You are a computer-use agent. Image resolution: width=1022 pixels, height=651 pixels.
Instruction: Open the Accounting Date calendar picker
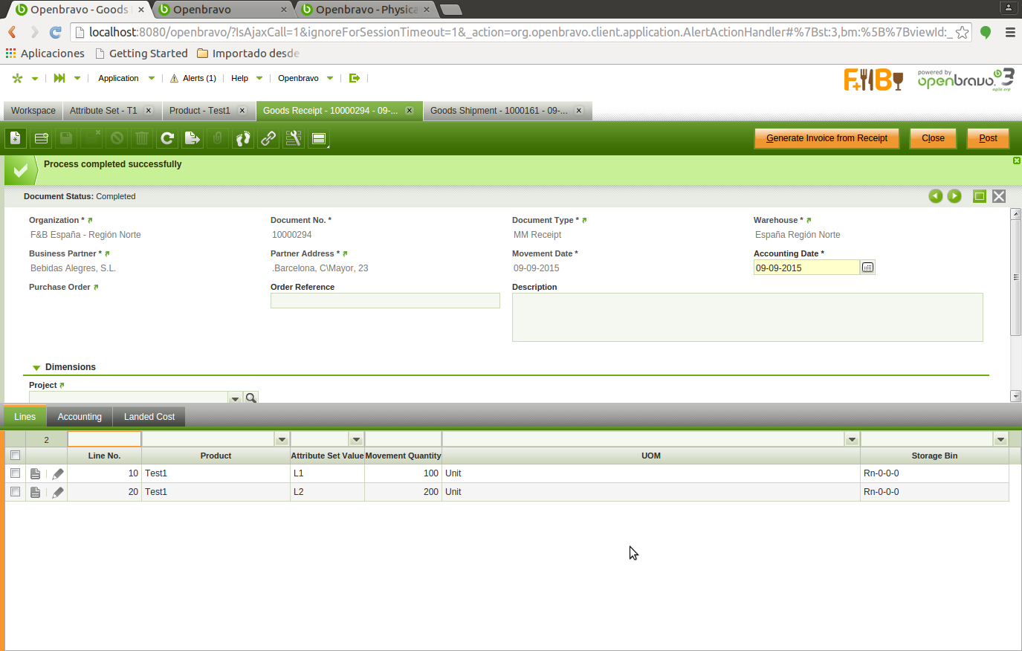pyautogui.click(x=867, y=268)
